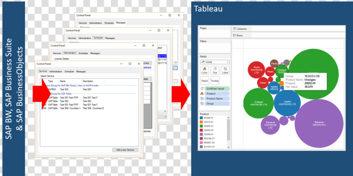Select Scheduler tab in second-from-back Control Panel
This screenshot has height=176, width=353.
point(98,38)
